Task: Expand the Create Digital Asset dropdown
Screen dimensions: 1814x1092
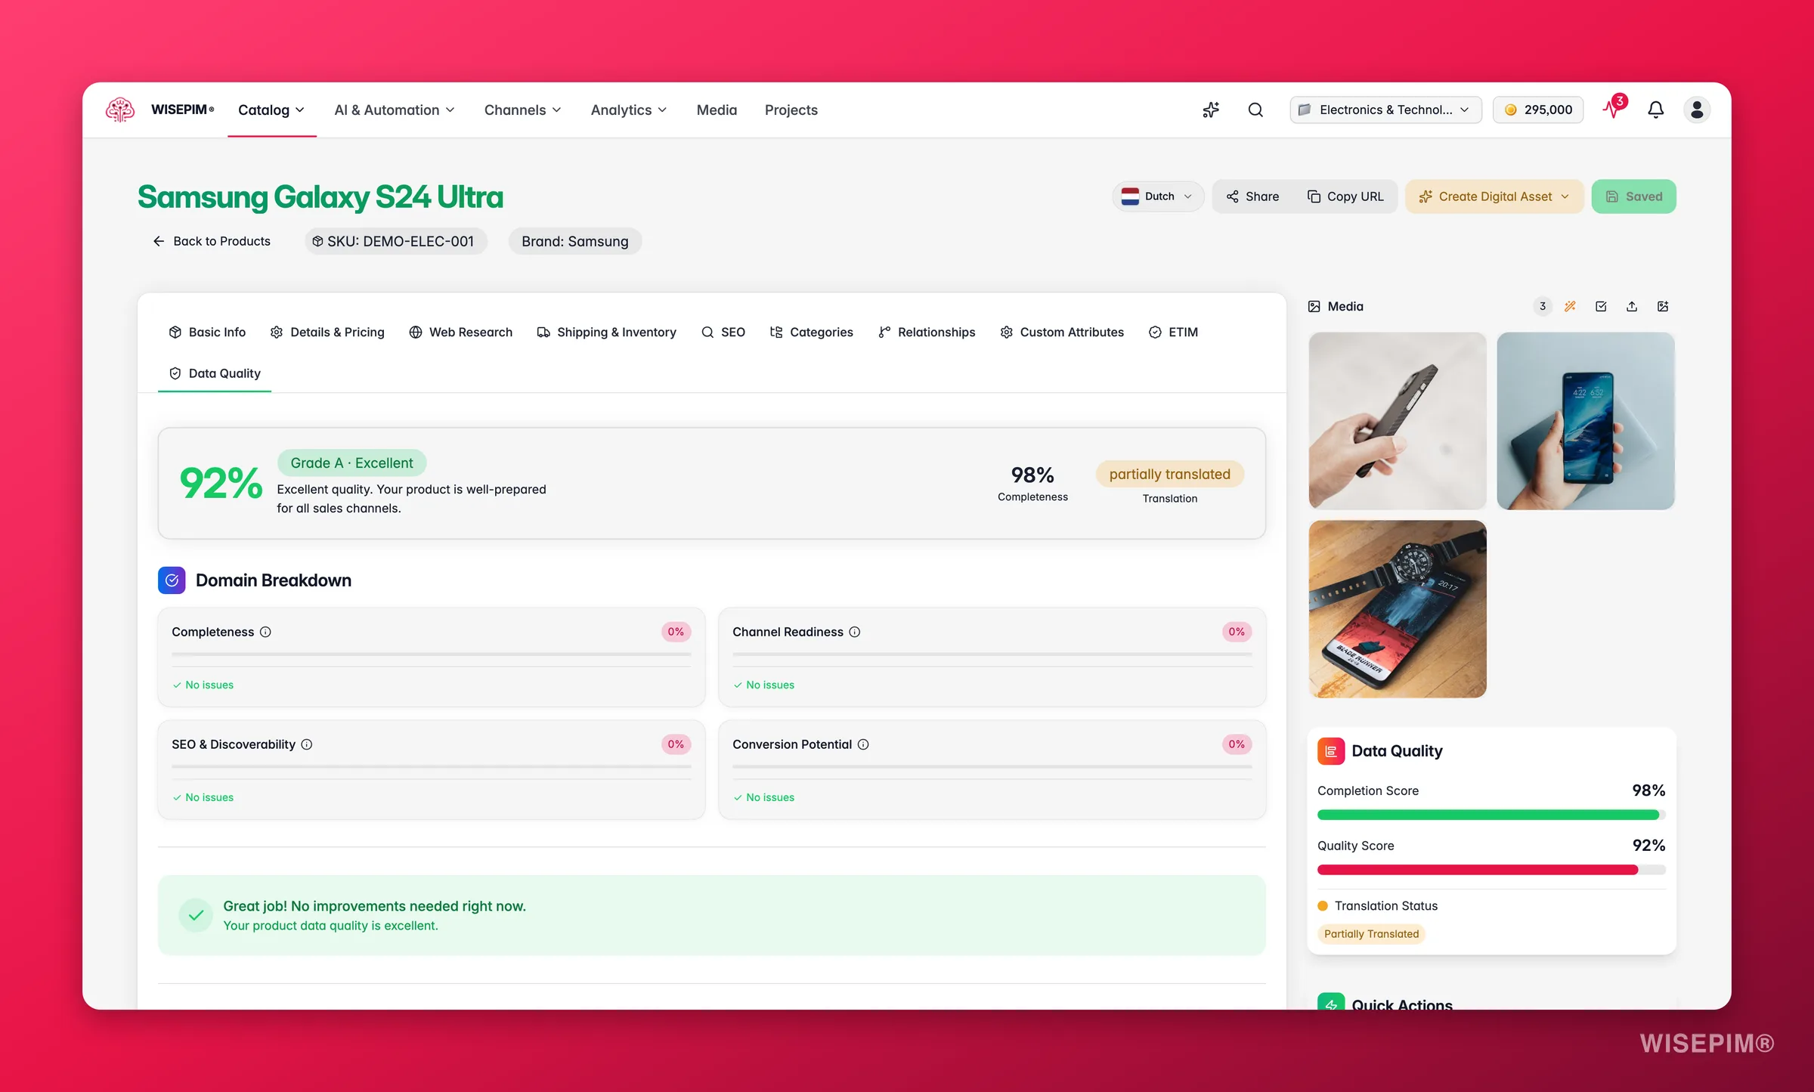Action: click(1494, 196)
